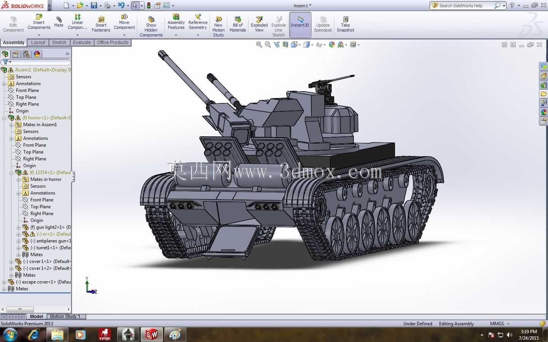The image size is (548, 342).
Task: Switch to the Layout tab
Action: point(38,43)
